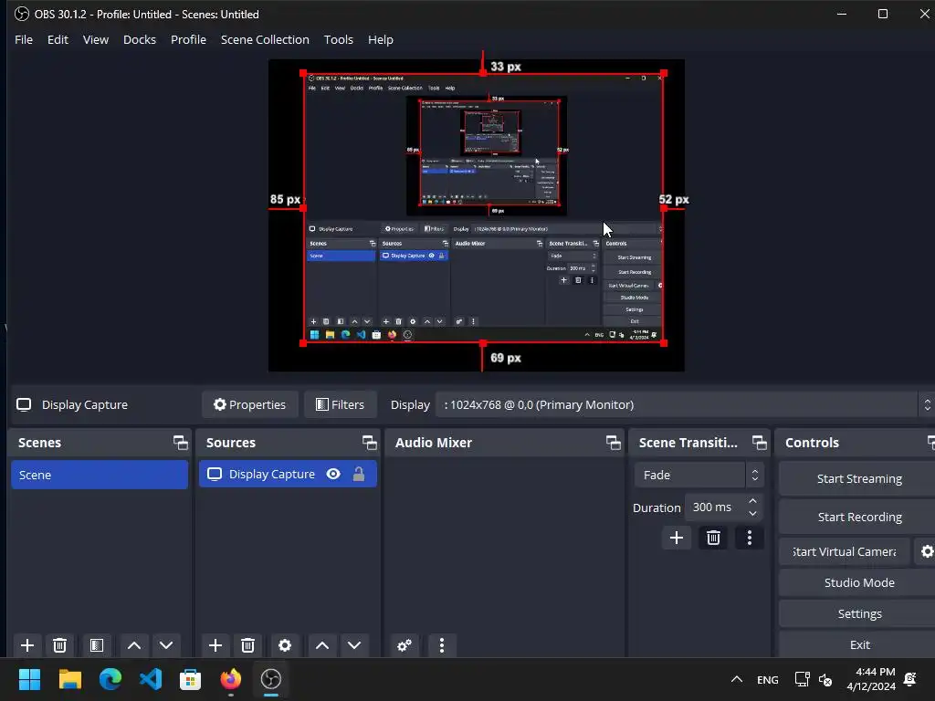Select the Scene item in Scenes list
This screenshot has height=701, width=935.
100,475
